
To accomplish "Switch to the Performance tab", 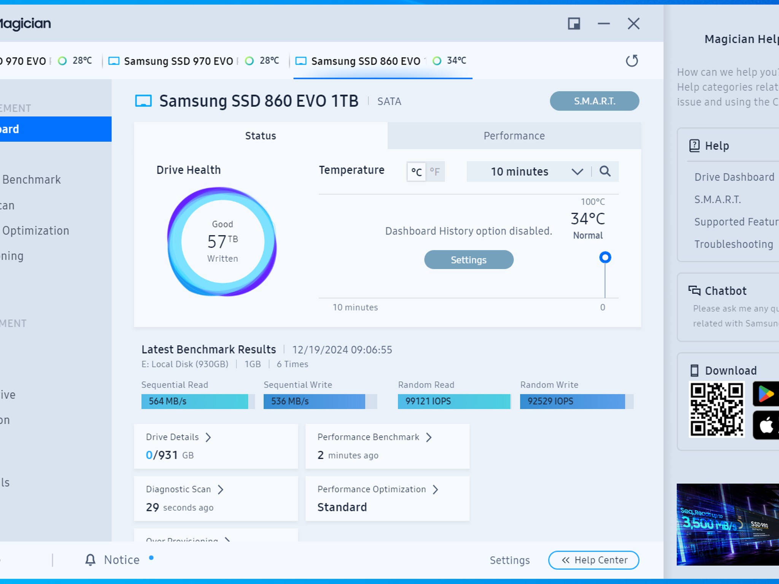I will point(514,136).
